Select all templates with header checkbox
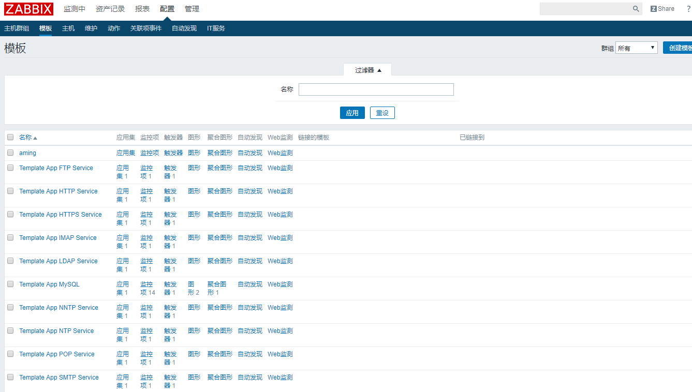692x392 pixels. 10,138
